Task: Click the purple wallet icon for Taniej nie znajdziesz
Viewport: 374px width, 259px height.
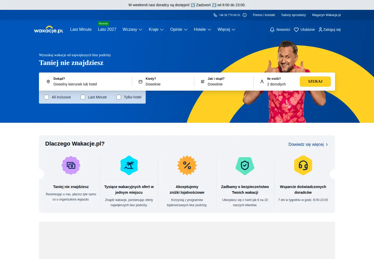Action: [71, 165]
